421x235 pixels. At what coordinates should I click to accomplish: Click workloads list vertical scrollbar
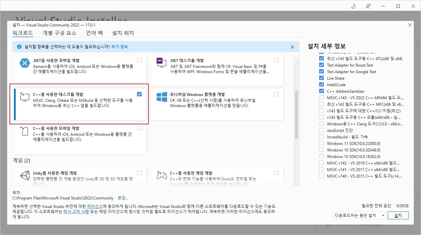coord(296,114)
